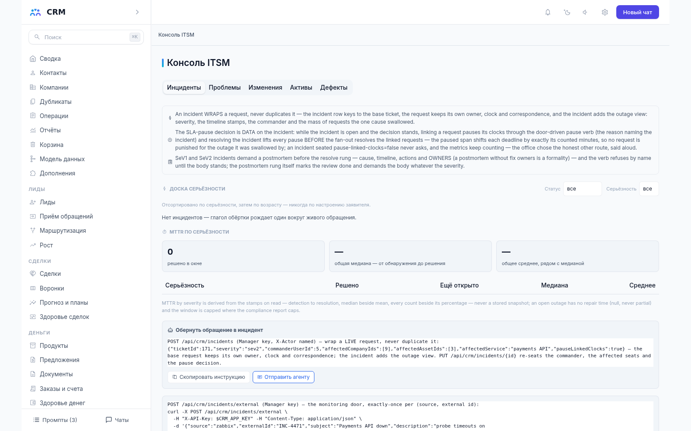Open Приём обращений icon in sidebar
Screen dimensions: 691x431
click(x=33, y=216)
